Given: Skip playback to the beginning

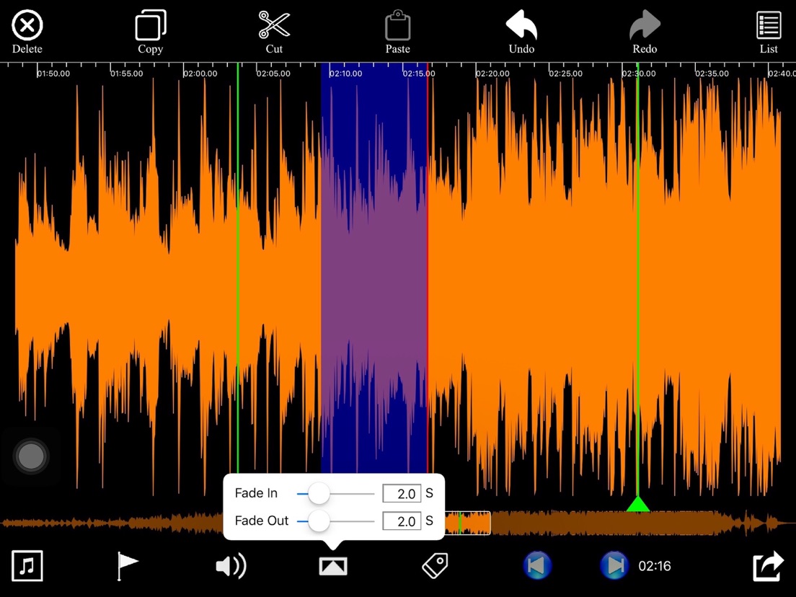Looking at the screenshot, I should 537,566.
